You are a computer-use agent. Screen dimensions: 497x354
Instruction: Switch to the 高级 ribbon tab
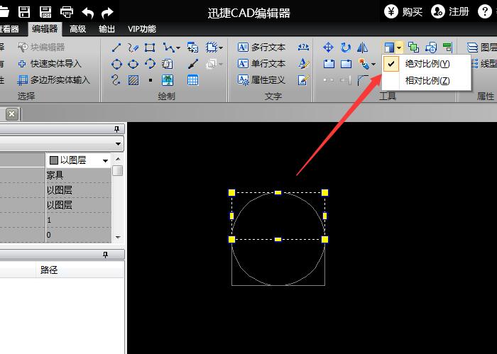tap(78, 29)
